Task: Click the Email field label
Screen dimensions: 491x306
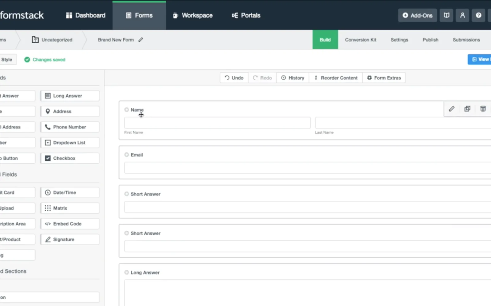Action: [x=137, y=155]
